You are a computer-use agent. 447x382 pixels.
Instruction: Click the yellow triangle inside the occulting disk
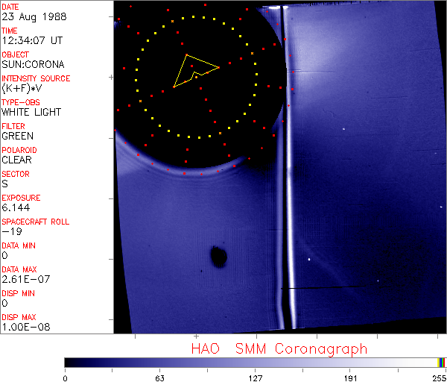tap(194, 70)
